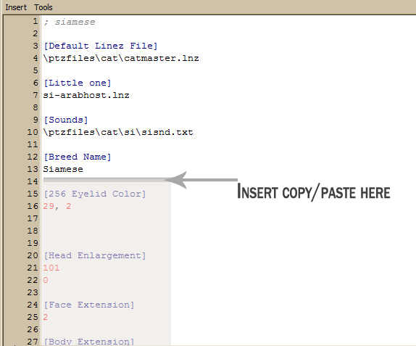Click the value 101 on line 21

[x=51, y=268]
